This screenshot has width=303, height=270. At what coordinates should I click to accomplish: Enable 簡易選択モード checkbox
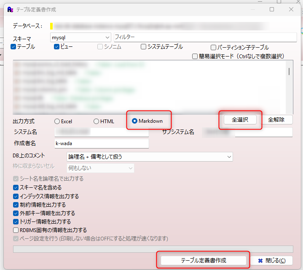[195, 57]
